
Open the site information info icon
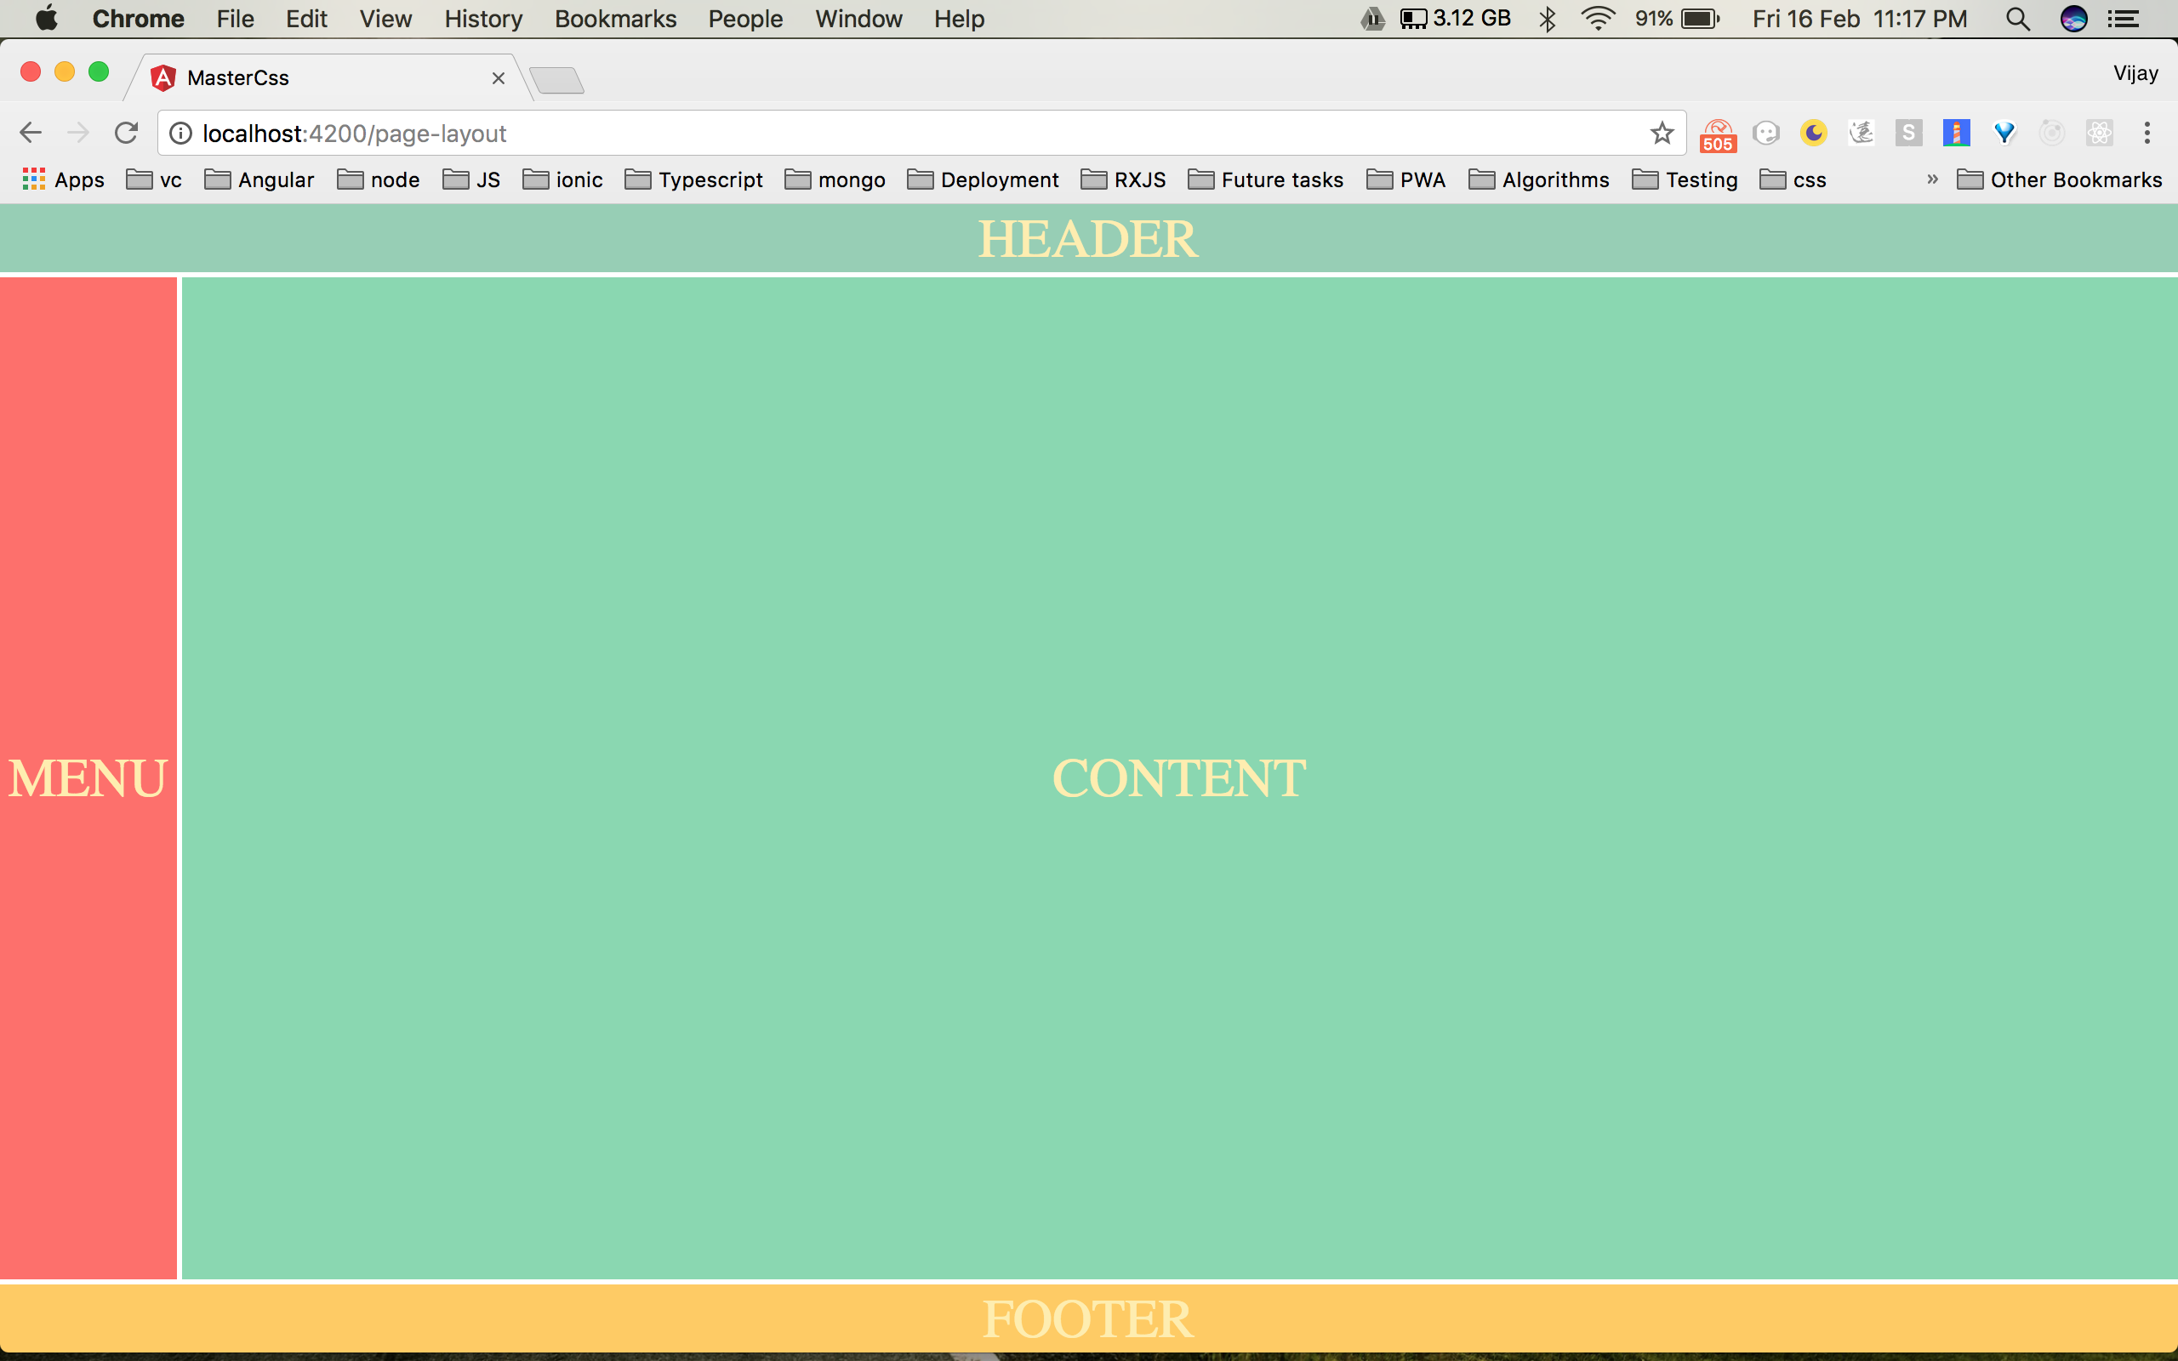(181, 134)
